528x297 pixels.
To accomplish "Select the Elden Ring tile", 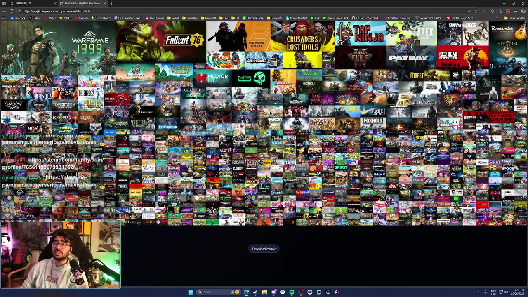I will (508, 48).
